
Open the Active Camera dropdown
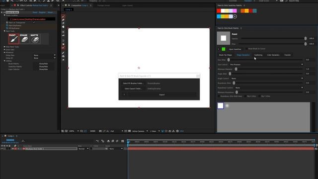(x=140, y=131)
